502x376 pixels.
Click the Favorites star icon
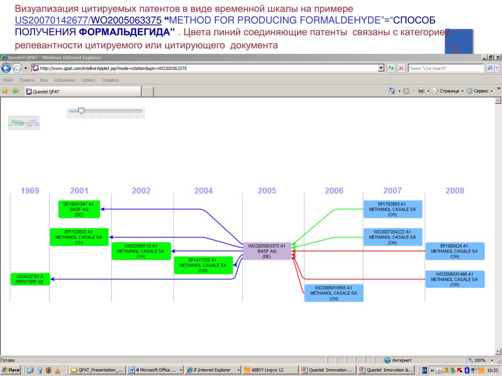(5, 91)
